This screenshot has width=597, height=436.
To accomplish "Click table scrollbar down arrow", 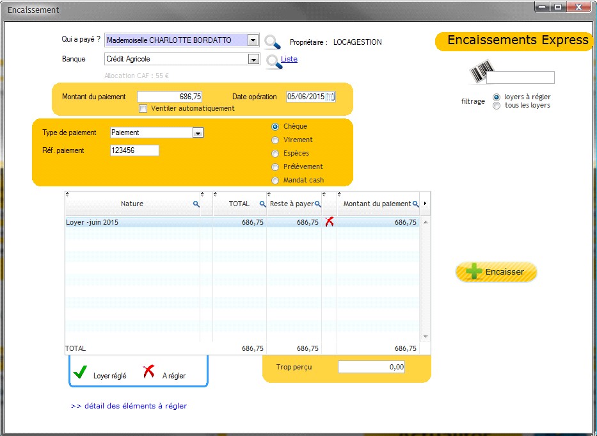I will pos(426,337).
